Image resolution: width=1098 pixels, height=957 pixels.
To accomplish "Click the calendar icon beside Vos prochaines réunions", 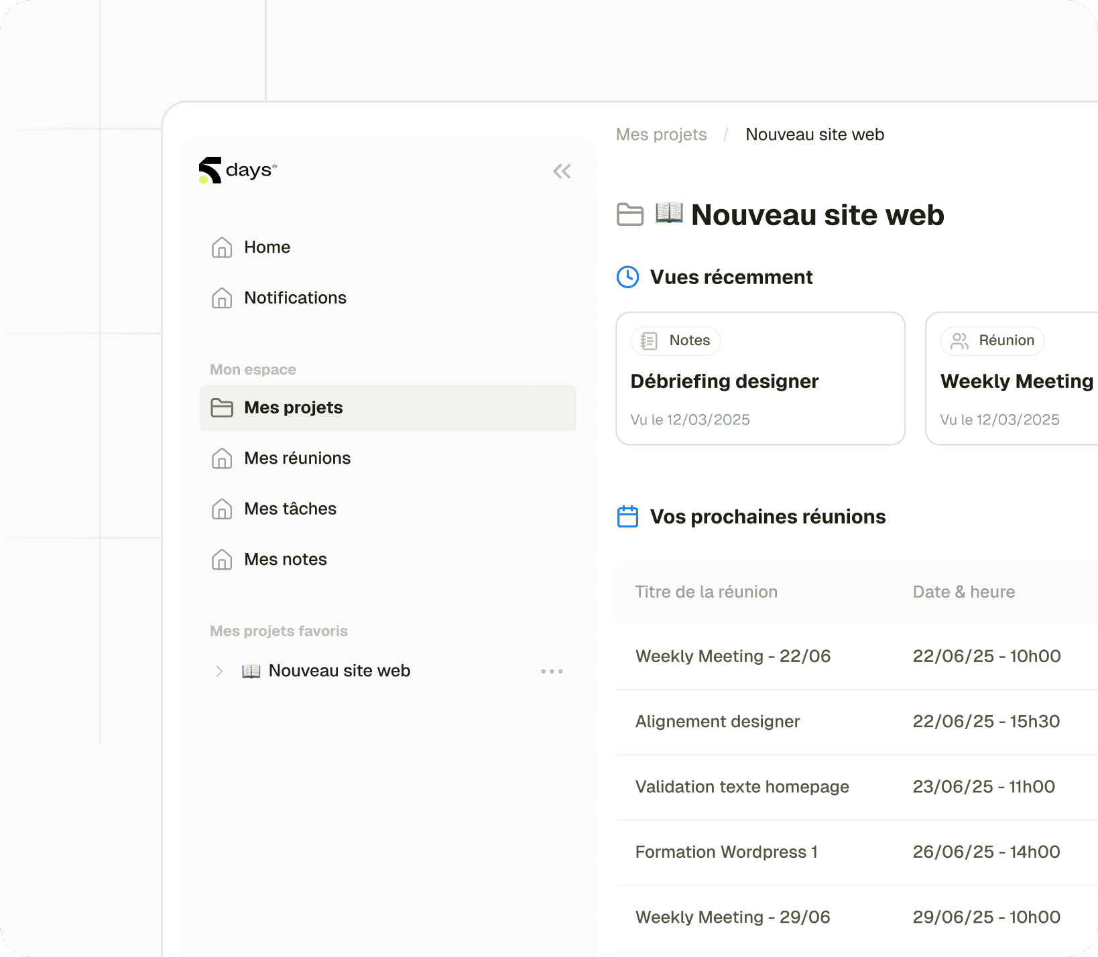I will 627,516.
